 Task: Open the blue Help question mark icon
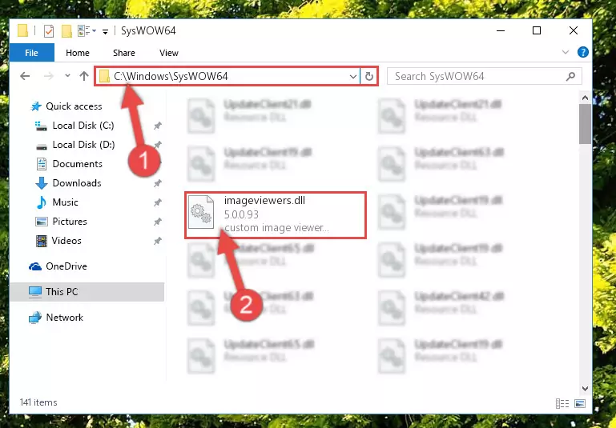click(583, 52)
